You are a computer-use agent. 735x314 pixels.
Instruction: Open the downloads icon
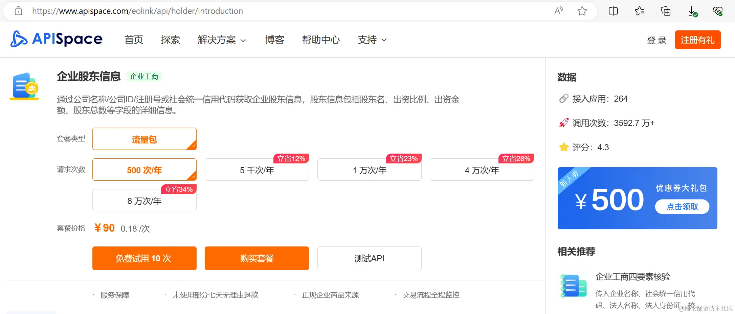coord(692,11)
